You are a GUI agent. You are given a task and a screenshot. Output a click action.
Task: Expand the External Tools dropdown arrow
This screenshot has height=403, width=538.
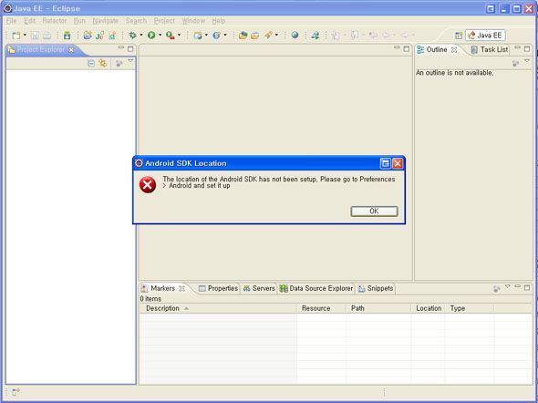[x=179, y=35]
